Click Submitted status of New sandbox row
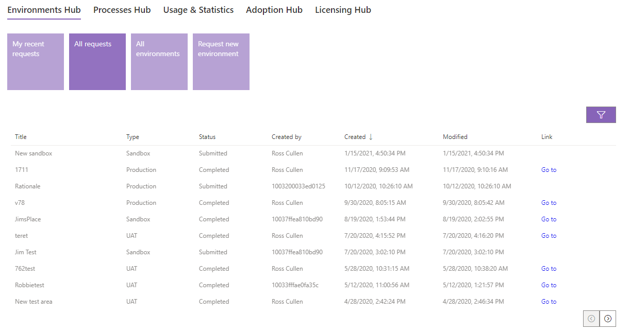The image size is (630, 332). click(x=213, y=153)
